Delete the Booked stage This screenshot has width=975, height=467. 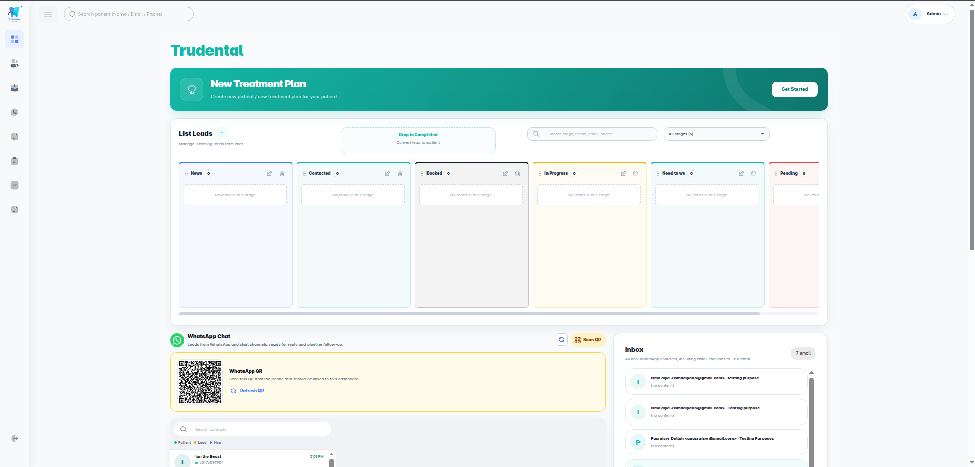pos(518,173)
